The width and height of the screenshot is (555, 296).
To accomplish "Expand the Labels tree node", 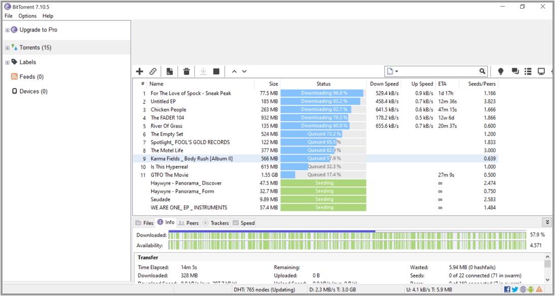I will point(7,63).
